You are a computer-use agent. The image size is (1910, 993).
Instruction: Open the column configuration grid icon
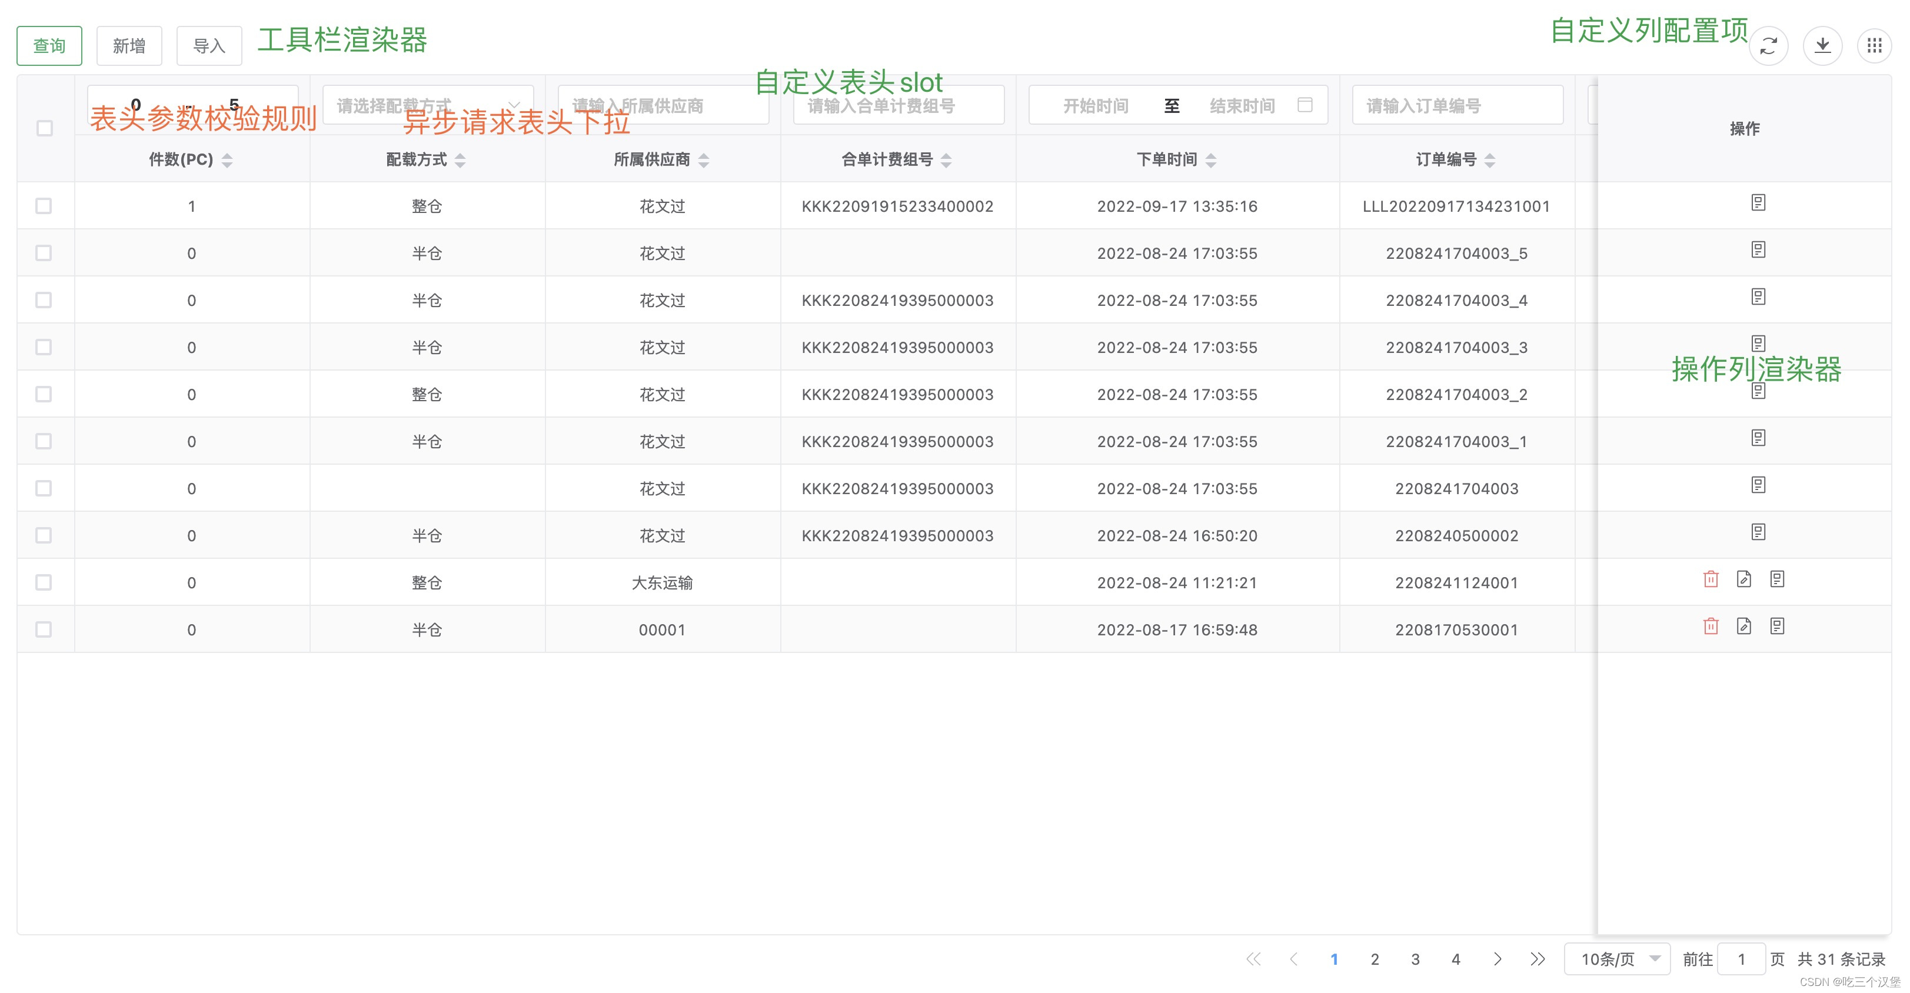1875,46
